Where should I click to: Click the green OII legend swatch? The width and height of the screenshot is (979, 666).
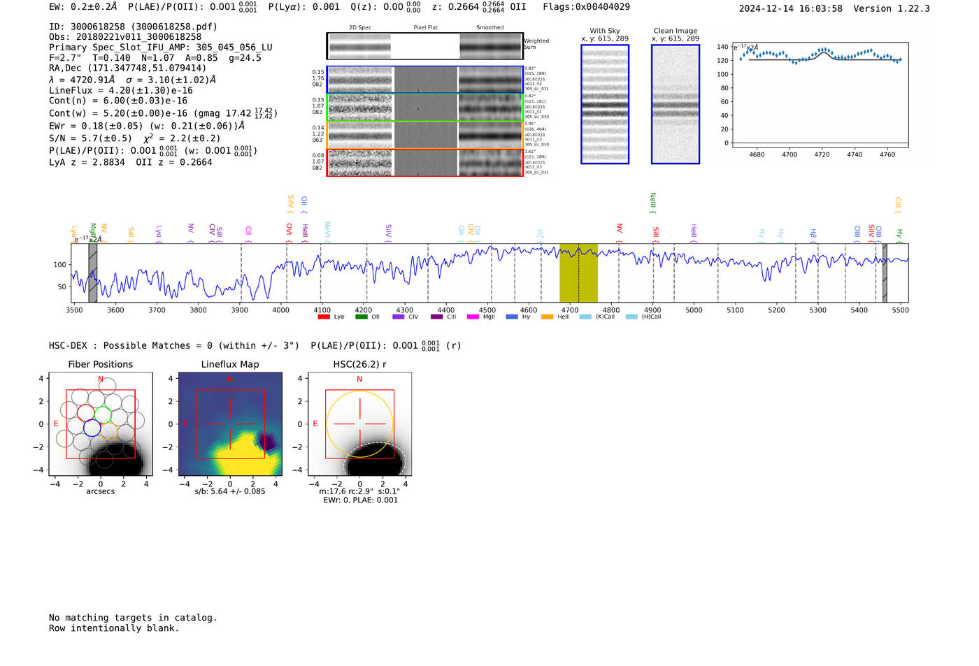click(x=361, y=317)
